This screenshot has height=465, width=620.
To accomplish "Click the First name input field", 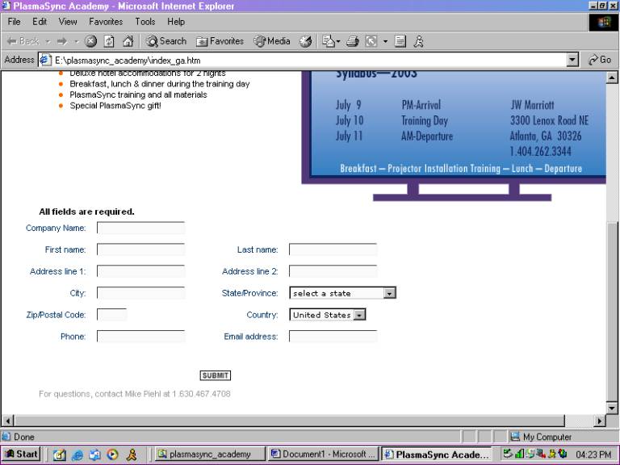I will pos(140,249).
